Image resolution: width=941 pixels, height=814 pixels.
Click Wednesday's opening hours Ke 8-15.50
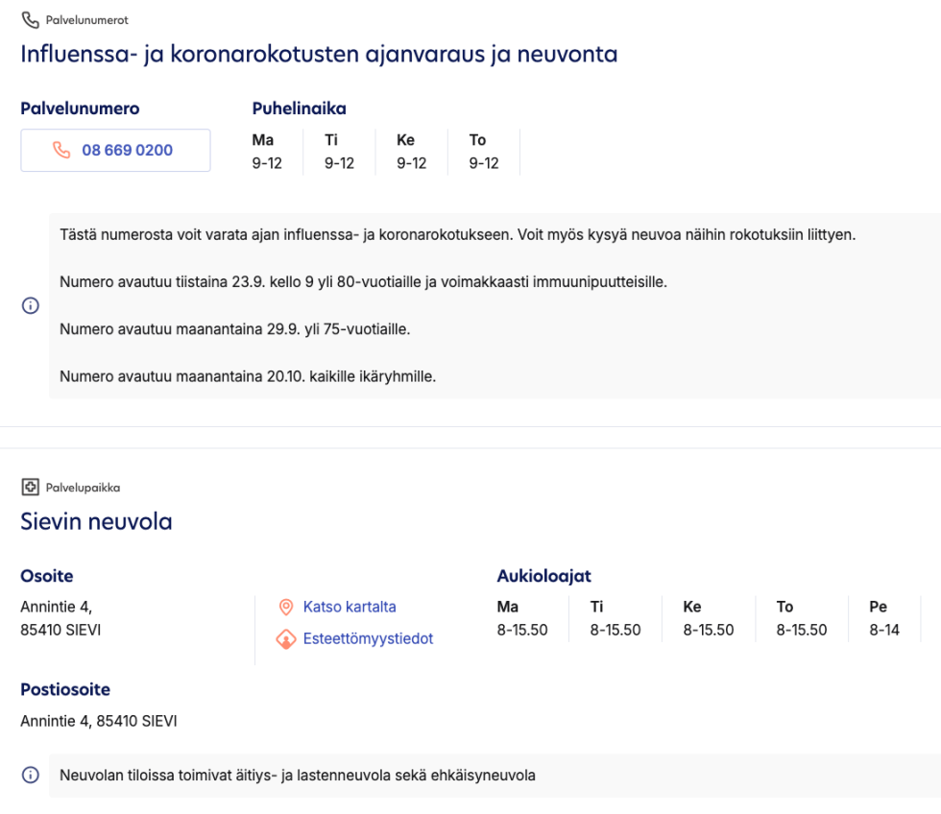(708, 619)
